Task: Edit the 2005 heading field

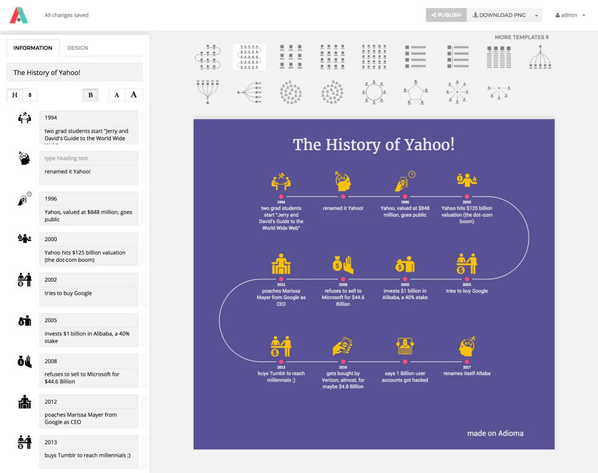Action: click(x=89, y=320)
